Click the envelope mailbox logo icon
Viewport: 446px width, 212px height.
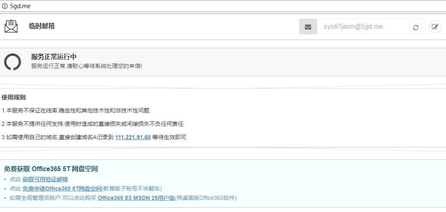tap(11, 26)
